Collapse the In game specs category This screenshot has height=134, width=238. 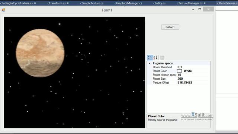click(x=149, y=63)
